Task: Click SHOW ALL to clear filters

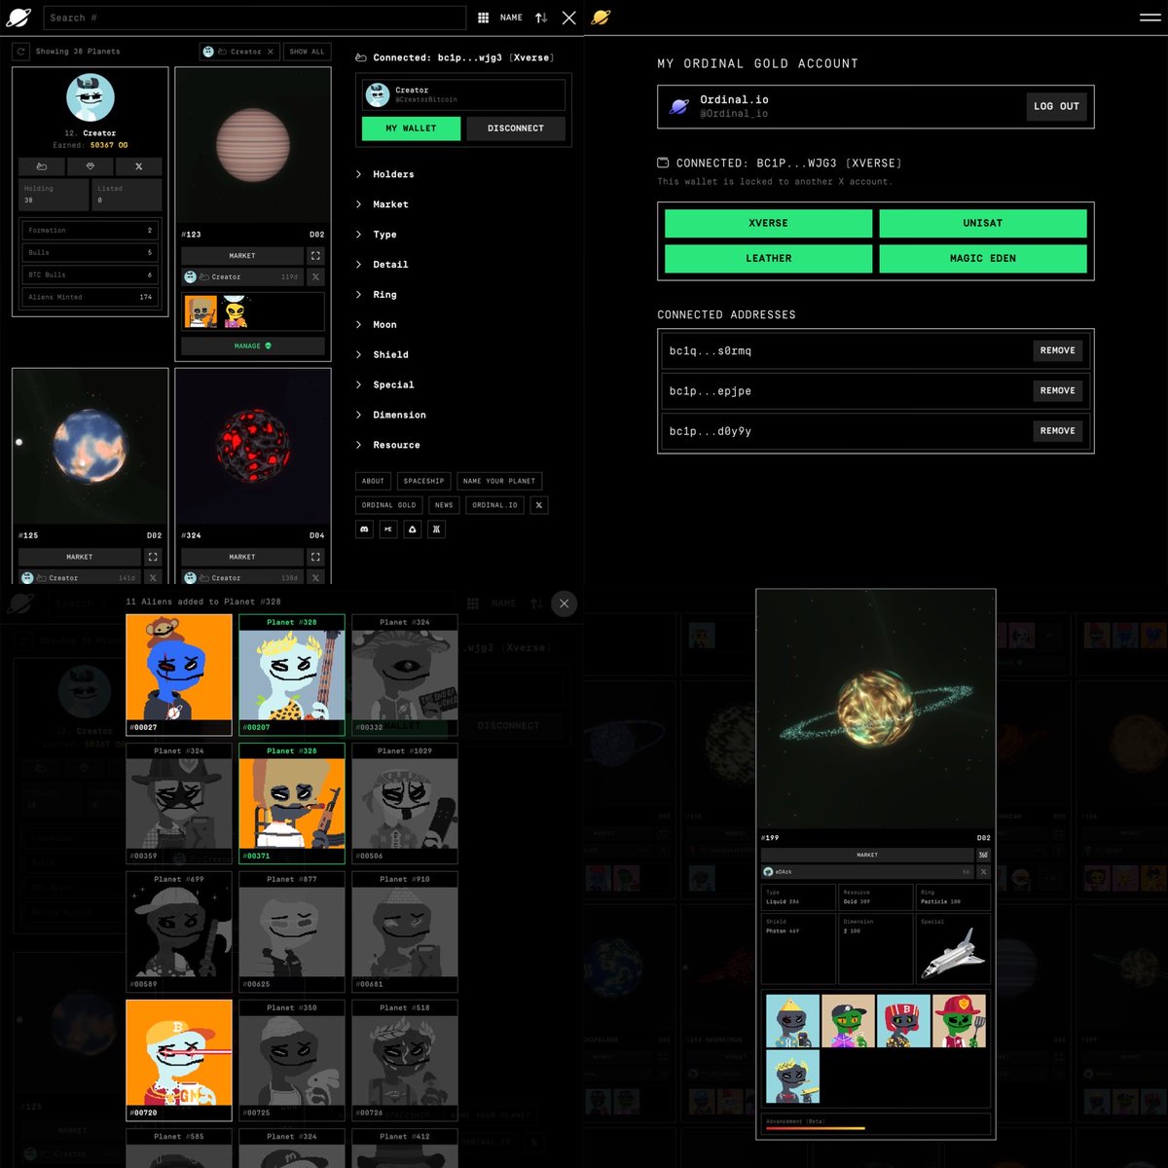Action: [x=308, y=52]
